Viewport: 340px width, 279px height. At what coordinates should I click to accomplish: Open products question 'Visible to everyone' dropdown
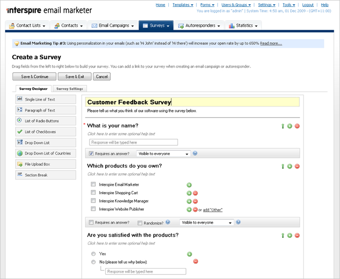(x=207, y=223)
